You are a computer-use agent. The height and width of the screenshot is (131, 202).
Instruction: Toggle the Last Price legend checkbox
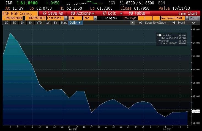[x=160, y=35]
